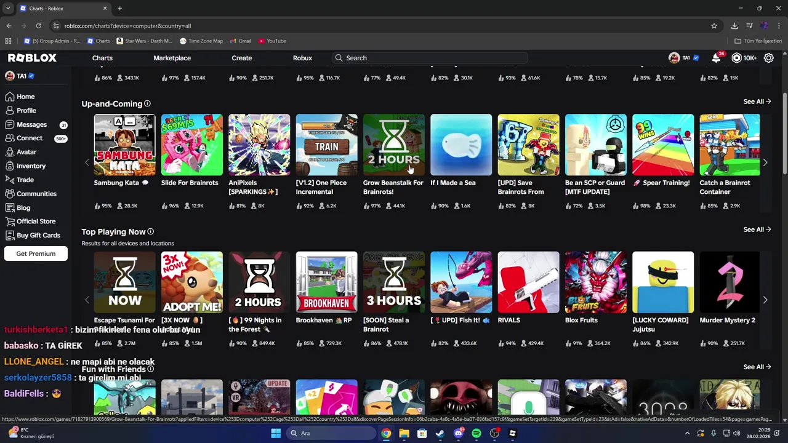
Task: Open Chrome downloads icon
Action: click(734, 26)
